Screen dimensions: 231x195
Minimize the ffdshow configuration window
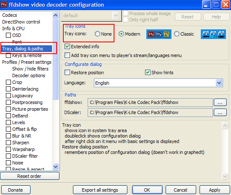(x=206, y=5)
